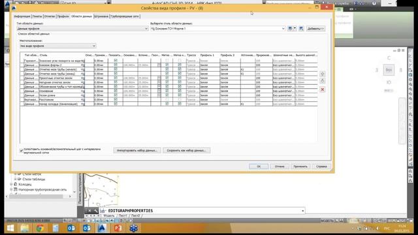
Task: Select Натурные отметки земли style cell
Action: (61, 82)
